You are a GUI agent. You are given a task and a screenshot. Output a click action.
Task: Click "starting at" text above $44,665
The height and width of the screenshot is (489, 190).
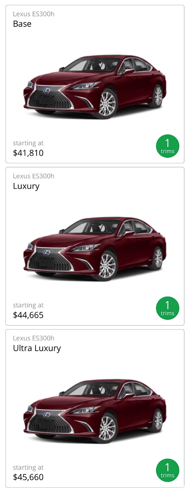(x=28, y=305)
